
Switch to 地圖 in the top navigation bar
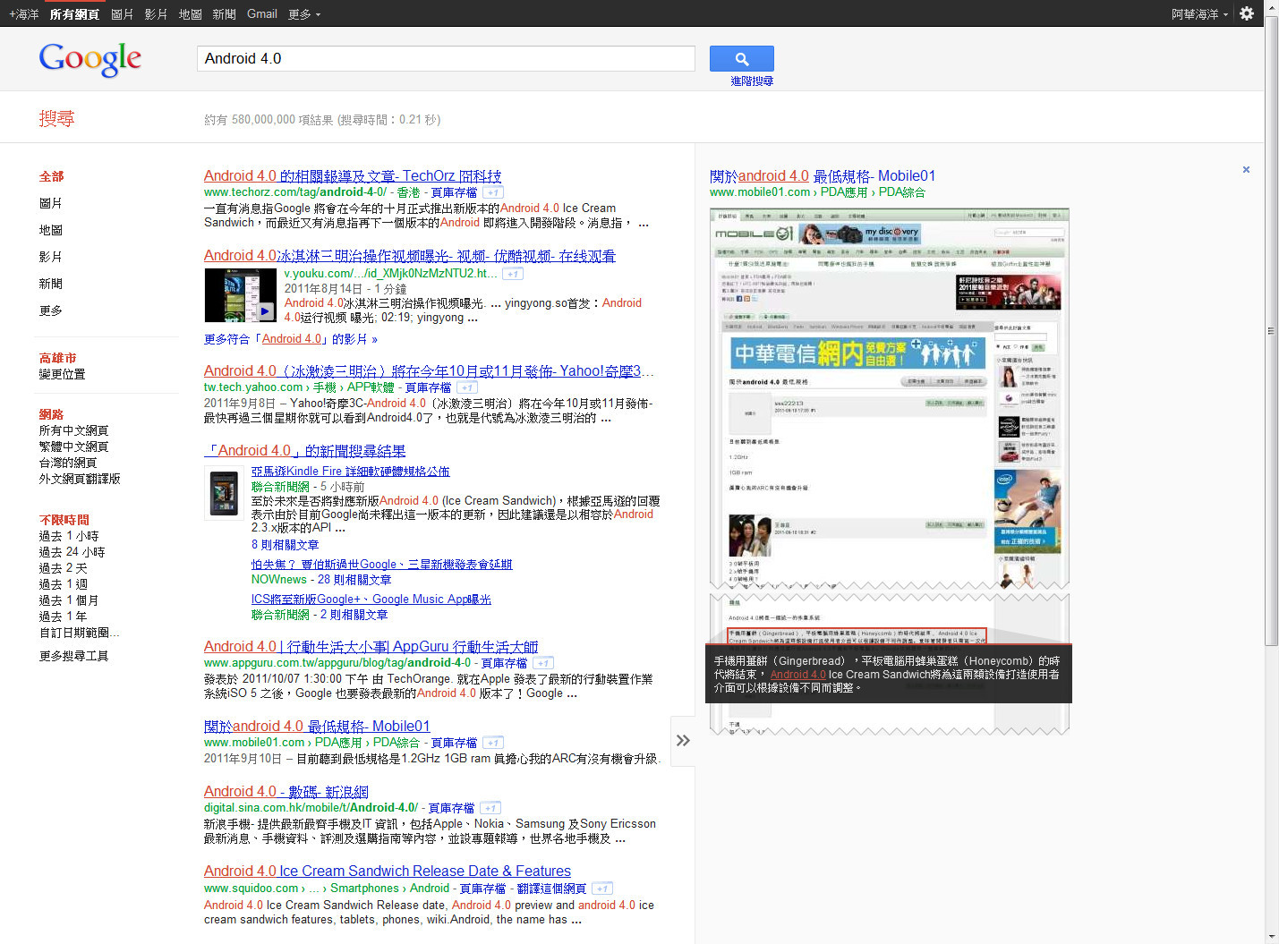pos(190,13)
